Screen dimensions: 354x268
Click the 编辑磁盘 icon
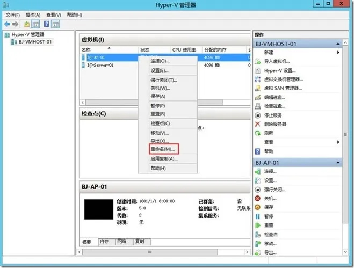[258, 97]
